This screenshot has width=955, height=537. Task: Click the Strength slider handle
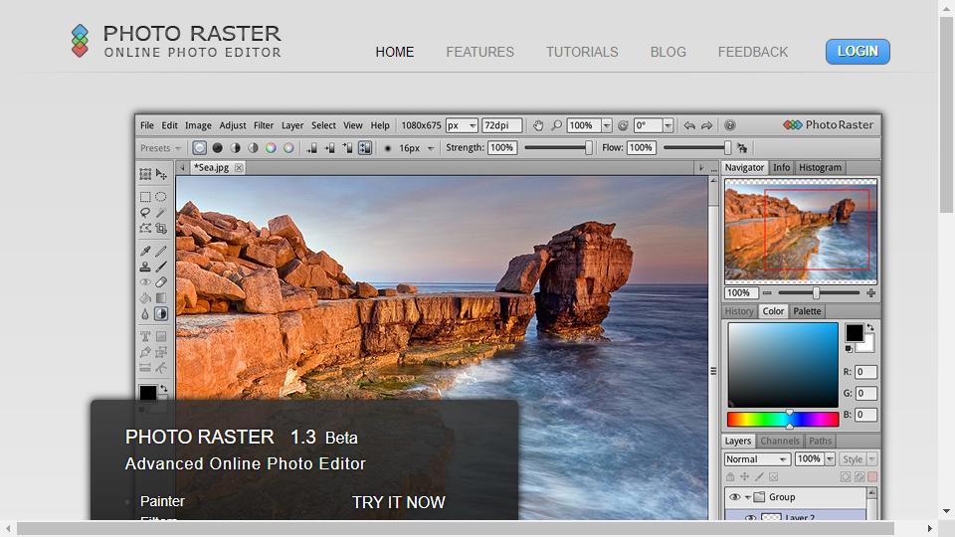click(x=588, y=148)
